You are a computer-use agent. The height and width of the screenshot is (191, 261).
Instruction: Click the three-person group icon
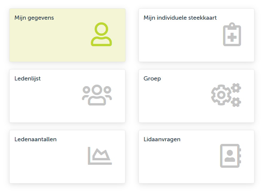97,95
